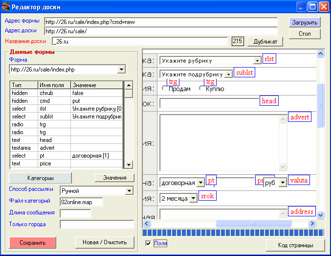Image resolution: width=331 pixels, height=256 pixels.
Task: Open the Способ рассылки dropdown
Action: pyautogui.click(x=129, y=191)
